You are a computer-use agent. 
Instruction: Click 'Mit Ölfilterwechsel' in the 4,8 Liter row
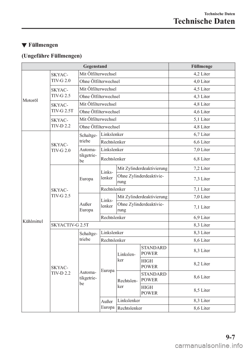tap(98, 104)
